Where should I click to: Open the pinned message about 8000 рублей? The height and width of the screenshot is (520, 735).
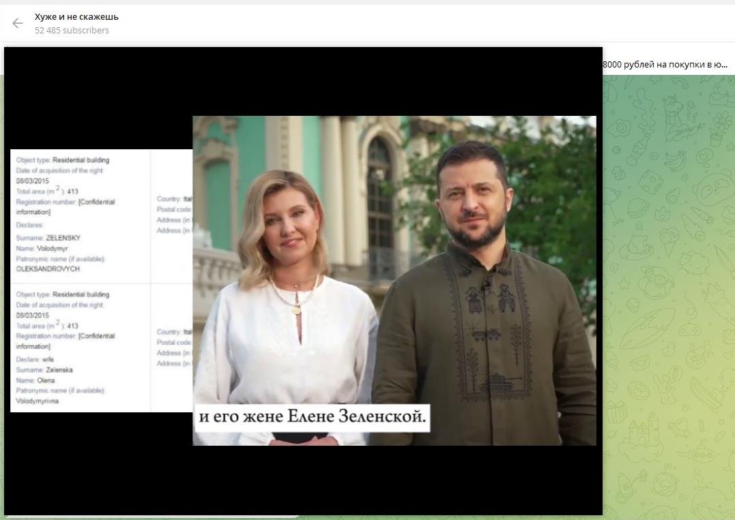[x=665, y=65]
